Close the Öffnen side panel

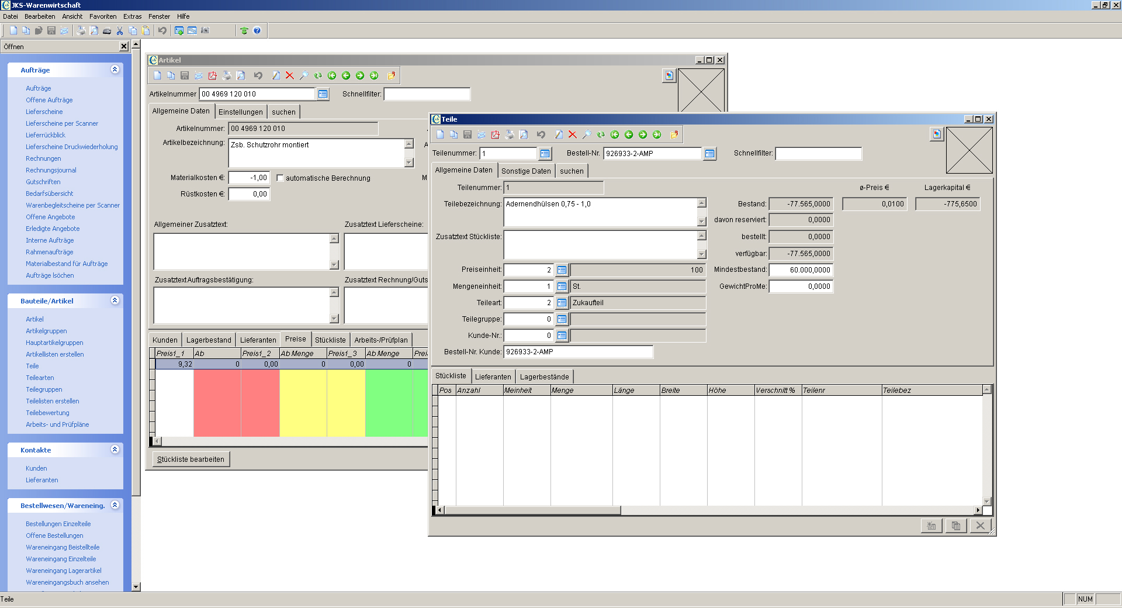[124, 46]
